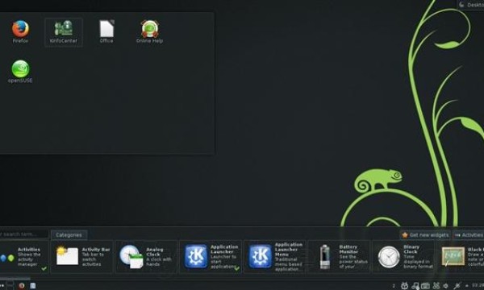
Task: Open the KInfoCenter desktop icon
Action: [64, 32]
